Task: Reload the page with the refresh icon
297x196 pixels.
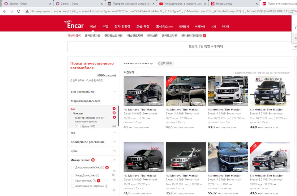Action: click(x=19, y=11)
